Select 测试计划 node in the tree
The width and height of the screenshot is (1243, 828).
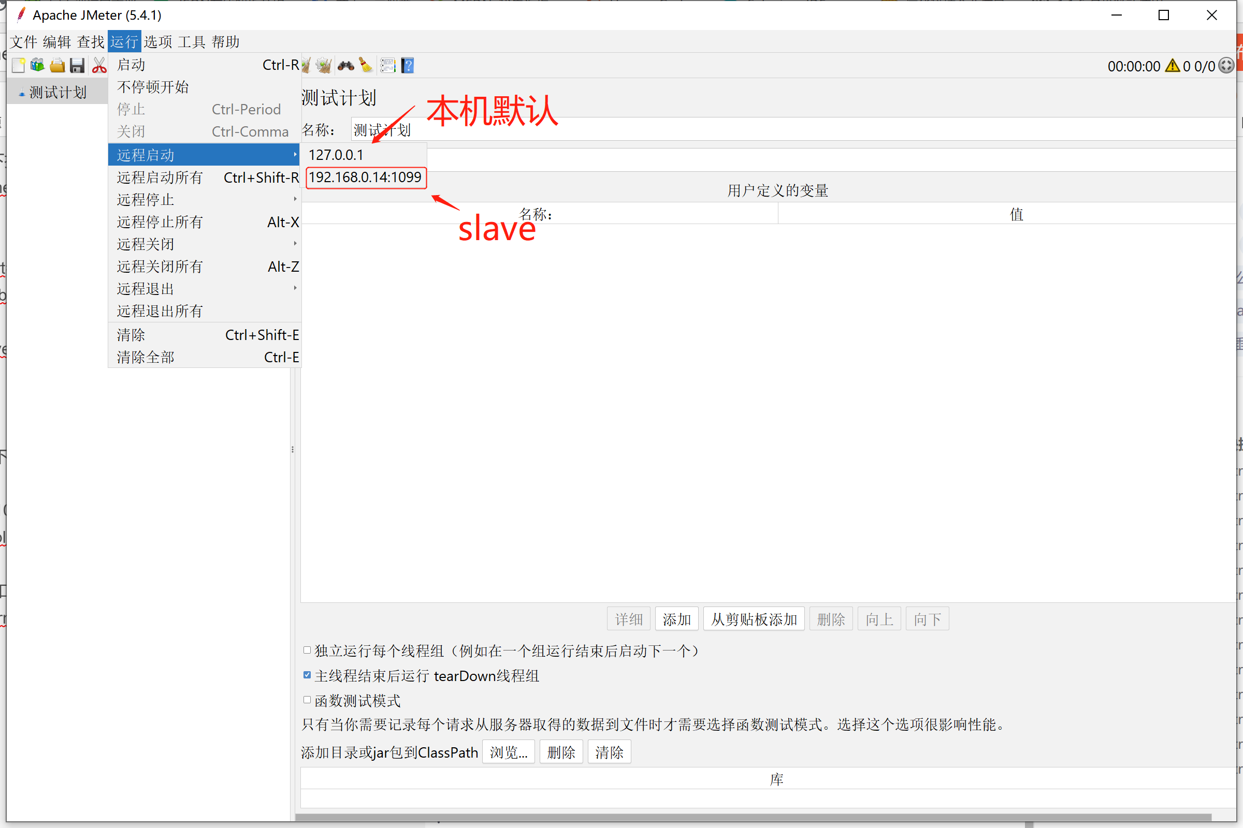[x=57, y=93]
